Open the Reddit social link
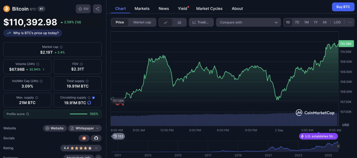This screenshot has width=357, height=158. tap(84, 138)
